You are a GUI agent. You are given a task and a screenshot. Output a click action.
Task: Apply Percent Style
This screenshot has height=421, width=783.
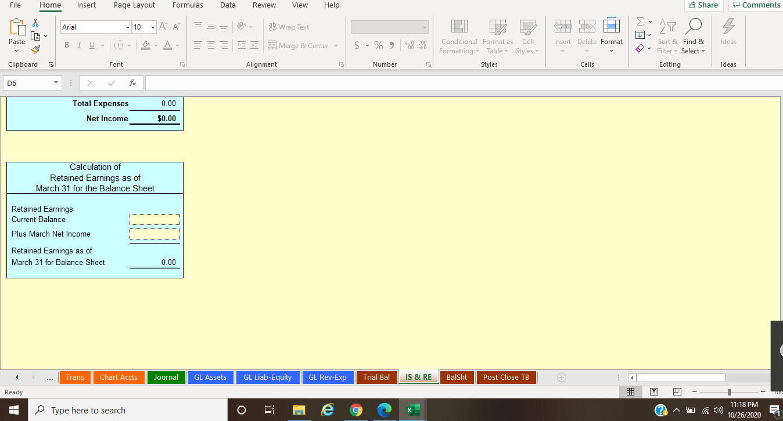click(x=379, y=45)
